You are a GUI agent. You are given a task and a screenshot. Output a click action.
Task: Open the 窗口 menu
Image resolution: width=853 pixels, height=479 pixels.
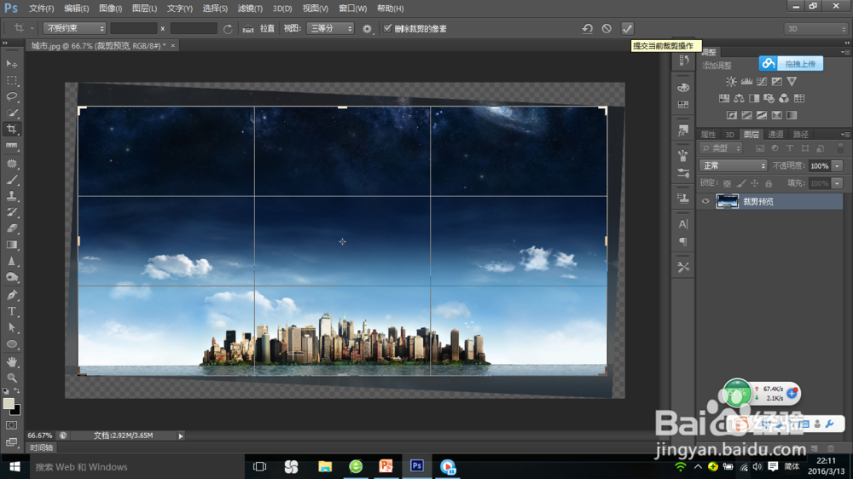pos(352,9)
